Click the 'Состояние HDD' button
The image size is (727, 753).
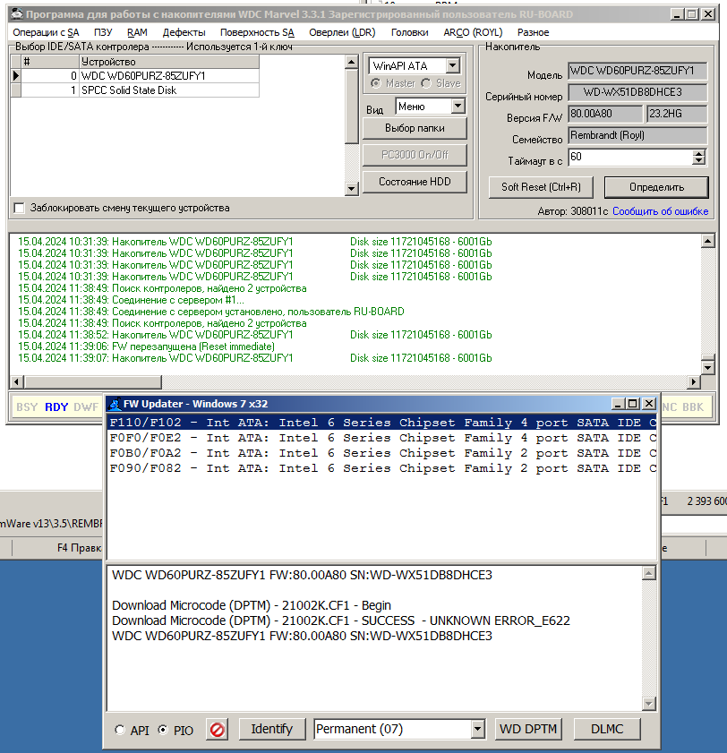pyautogui.click(x=415, y=182)
